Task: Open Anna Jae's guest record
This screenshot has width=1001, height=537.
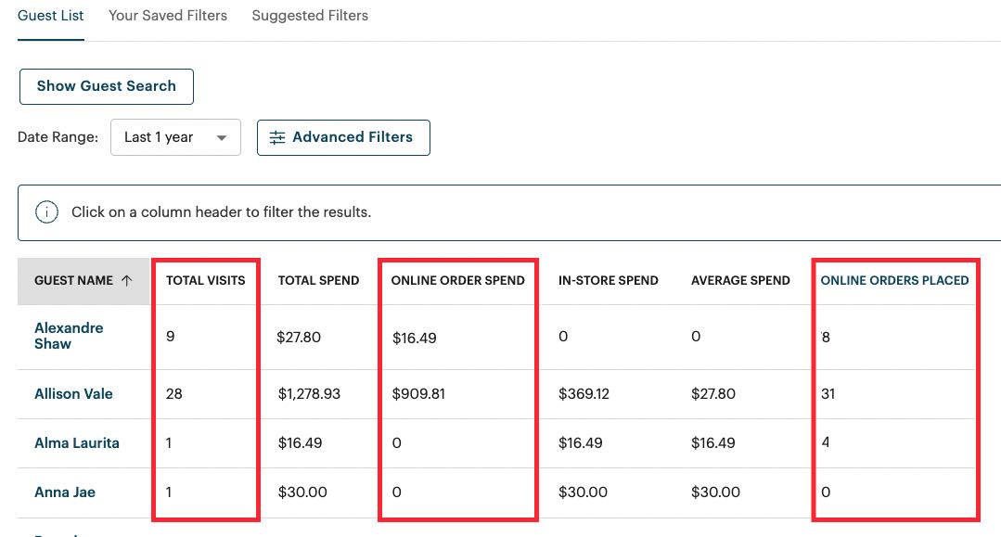Action: tap(65, 492)
